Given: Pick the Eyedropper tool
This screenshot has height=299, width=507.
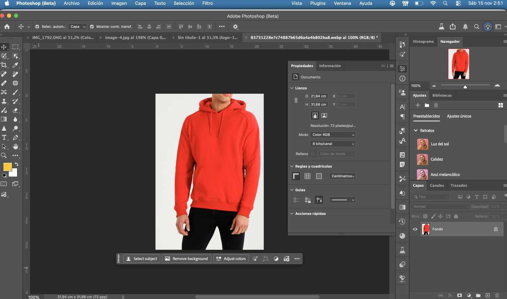Looking at the screenshot, I should click(x=15, y=65).
